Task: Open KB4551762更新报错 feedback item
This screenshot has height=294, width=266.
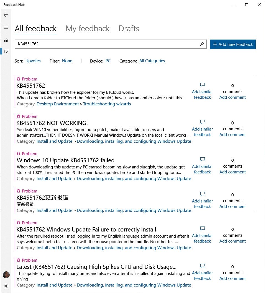Action: click(42, 197)
